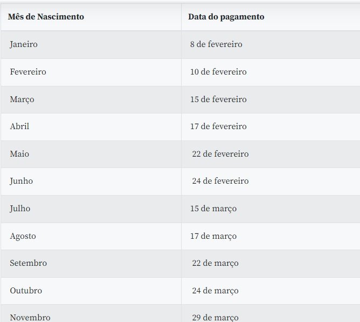Select the Julho month cell

(20, 209)
